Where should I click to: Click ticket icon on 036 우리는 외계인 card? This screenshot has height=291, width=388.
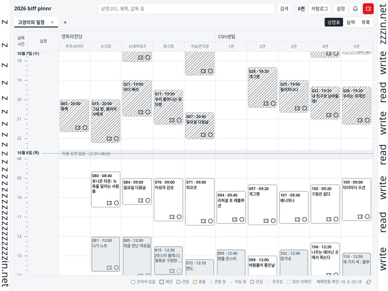[360, 120]
